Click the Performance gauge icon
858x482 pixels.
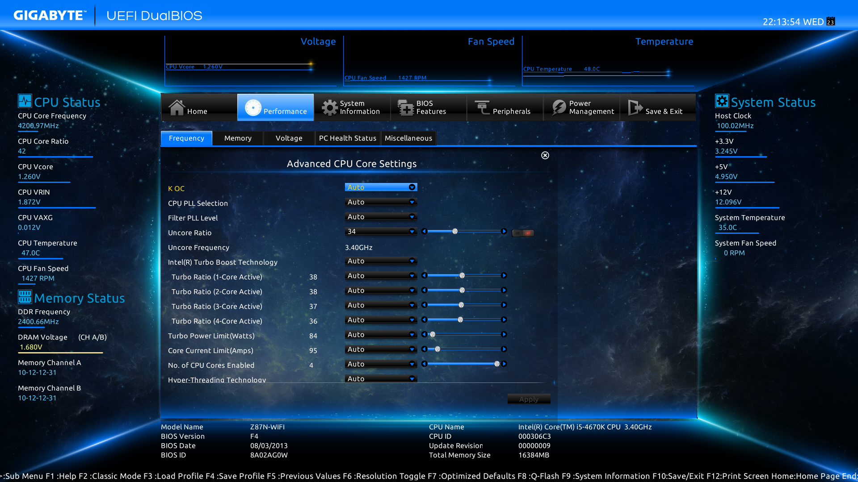253,108
